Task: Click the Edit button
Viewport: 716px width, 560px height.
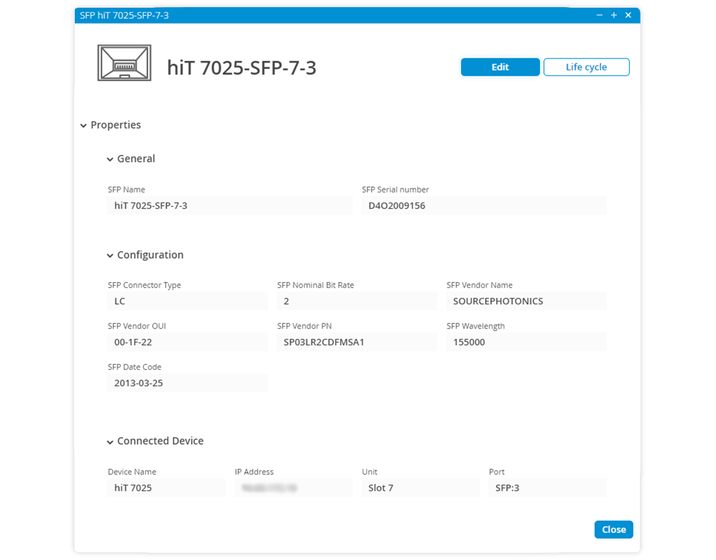Action: (x=500, y=67)
